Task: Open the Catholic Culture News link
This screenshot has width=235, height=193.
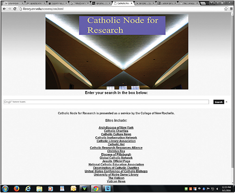Action: point(116,134)
